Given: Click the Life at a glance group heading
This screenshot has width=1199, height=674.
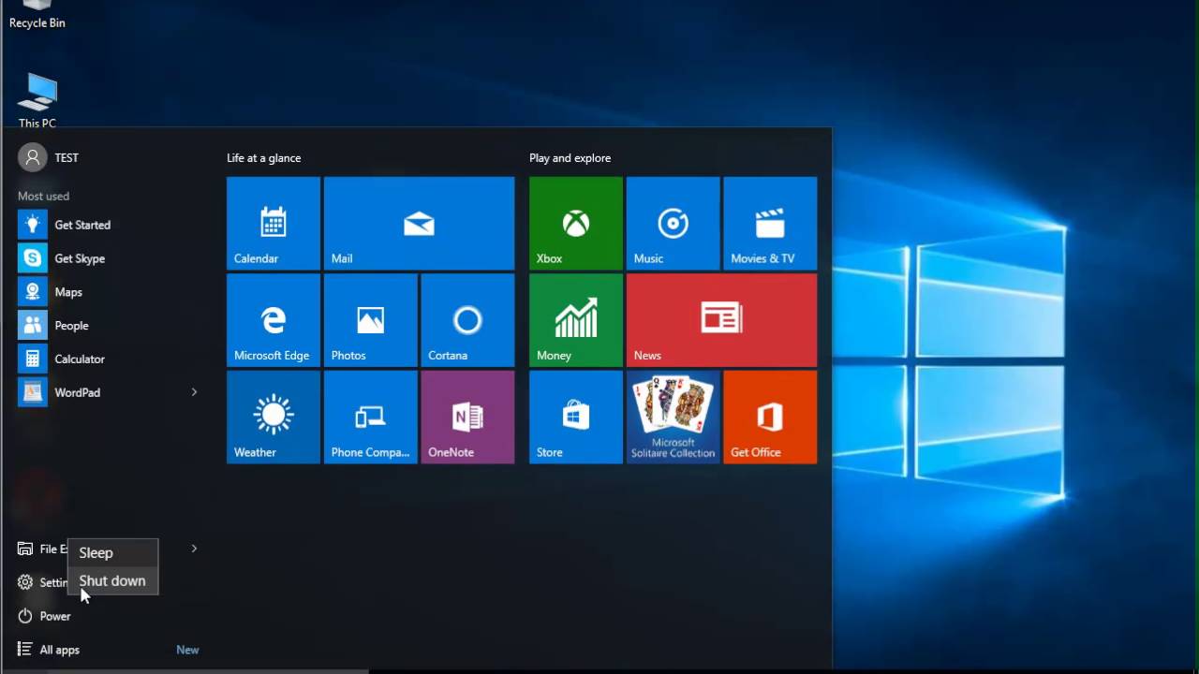Looking at the screenshot, I should coord(263,158).
